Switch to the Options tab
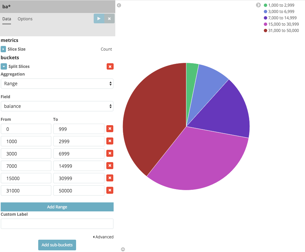The image size is (305, 252). pos(25,19)
